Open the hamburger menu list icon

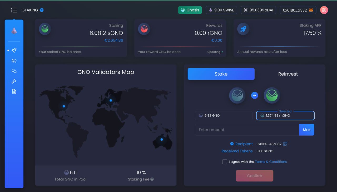tap(14, 10)
